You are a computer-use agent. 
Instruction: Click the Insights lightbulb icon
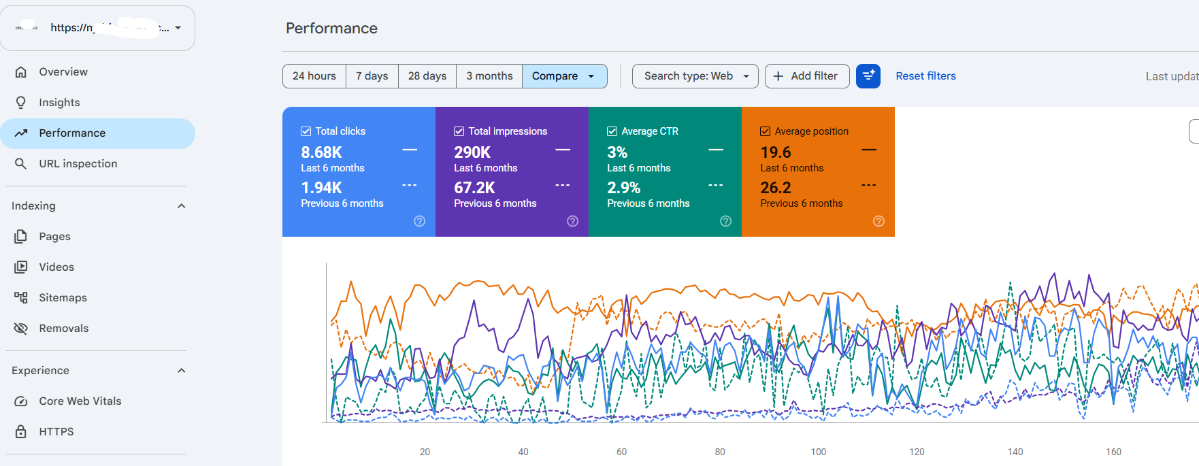[21, 103]
